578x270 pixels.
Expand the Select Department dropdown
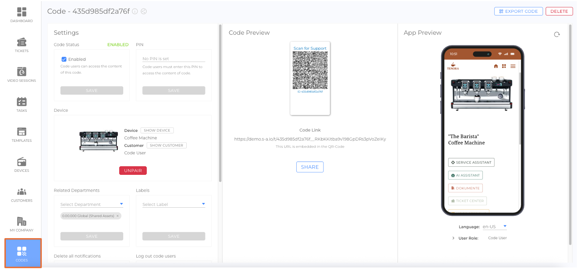92,204
